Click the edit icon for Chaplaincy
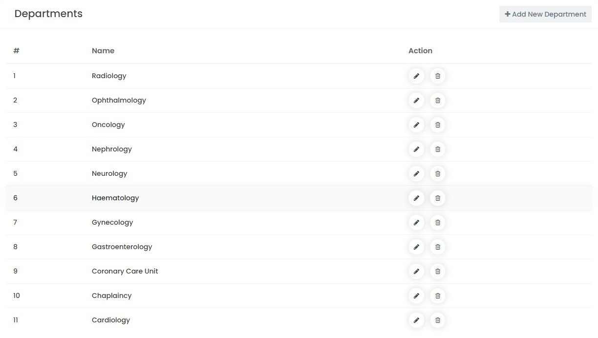 (416, 296)
